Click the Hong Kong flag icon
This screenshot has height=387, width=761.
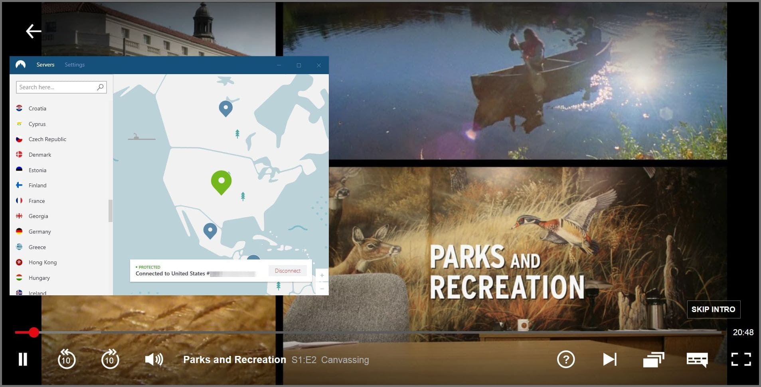(x=19, y=262)
